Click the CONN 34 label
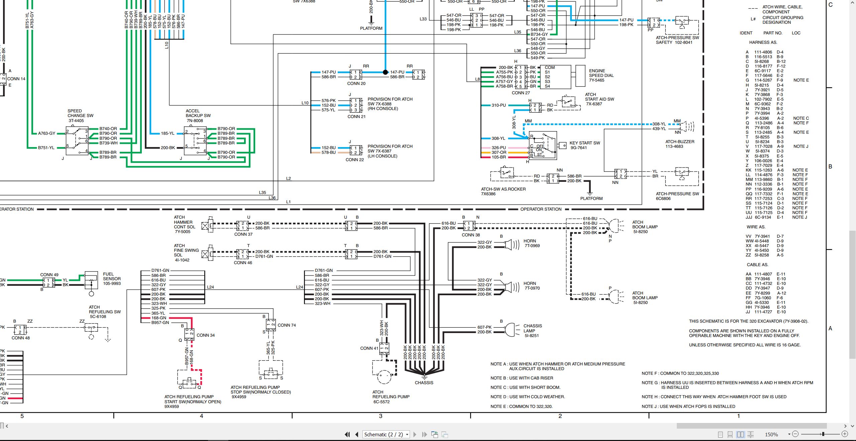 click(206, 335)
